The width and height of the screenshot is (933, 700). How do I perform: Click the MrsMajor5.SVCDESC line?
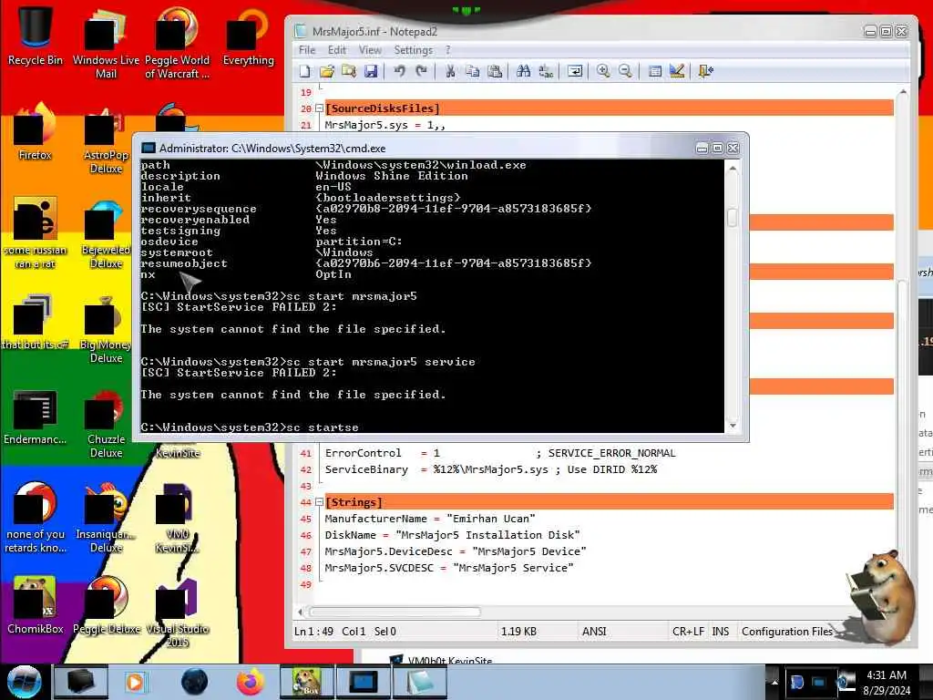click(449, 568)
